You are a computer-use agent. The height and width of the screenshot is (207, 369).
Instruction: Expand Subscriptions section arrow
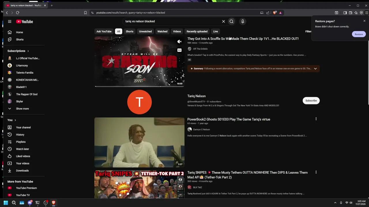[28, 51]
